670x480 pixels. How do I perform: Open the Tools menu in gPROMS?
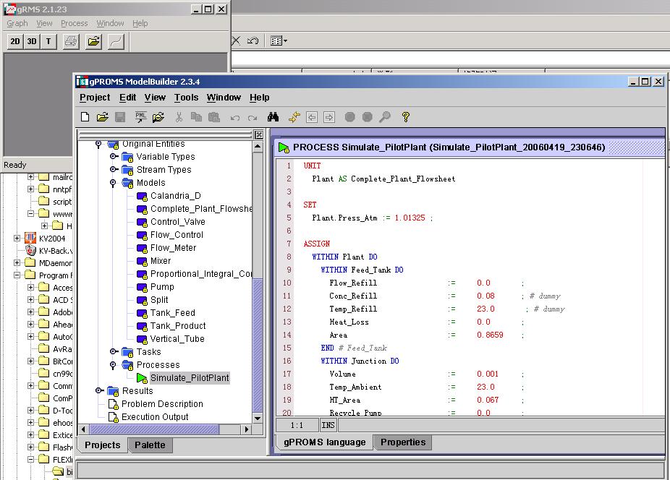click(x=186, y=98)
